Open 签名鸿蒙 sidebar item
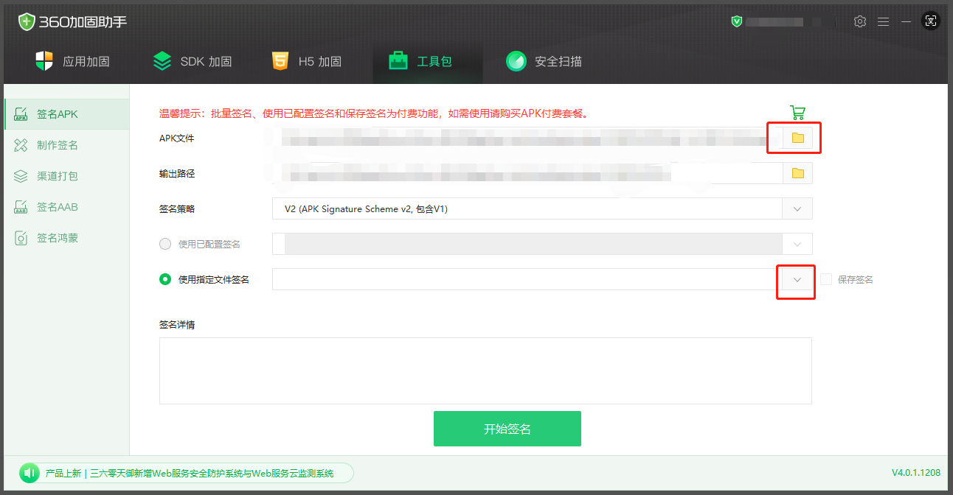953x495 pixels. click(x=66, y=238)
